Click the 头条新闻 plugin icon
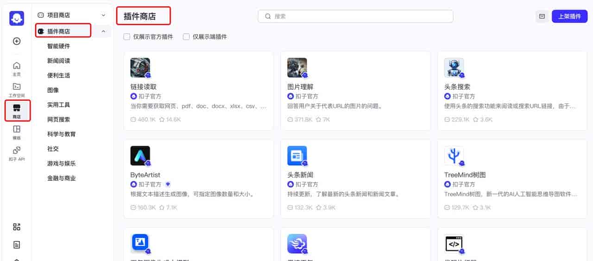Screen dimensions: 593x261 (297, 156)
